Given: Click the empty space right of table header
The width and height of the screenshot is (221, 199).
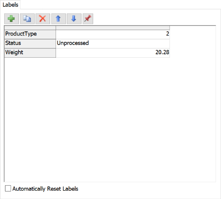Looking at the screenshot, I should click(193, 28).
